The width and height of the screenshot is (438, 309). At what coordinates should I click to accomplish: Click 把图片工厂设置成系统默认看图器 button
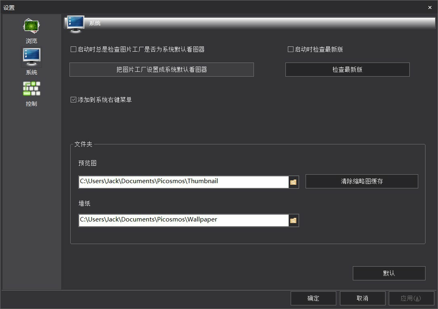tap(161, 70)
